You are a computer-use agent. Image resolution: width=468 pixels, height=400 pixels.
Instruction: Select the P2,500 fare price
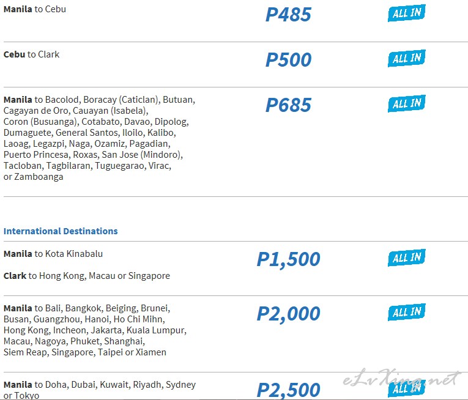(x=288, y=390)
